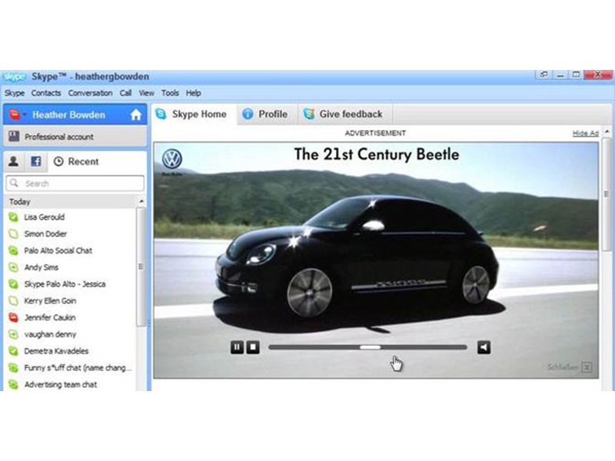Open the Help menu
The image size is (615, 461).
[194, 93]
